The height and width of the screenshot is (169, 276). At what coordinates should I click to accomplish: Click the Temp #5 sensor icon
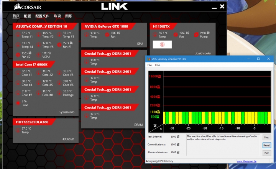(x=39, y=45)
